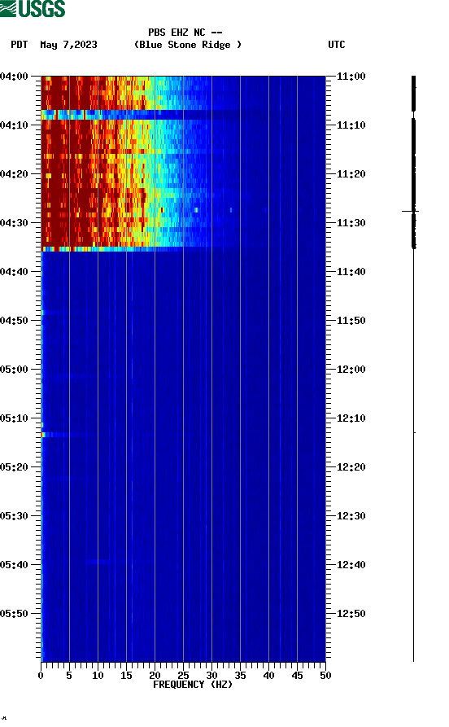Click the '10' frequency axis label
Screen dimensions: 449x727
98,676
